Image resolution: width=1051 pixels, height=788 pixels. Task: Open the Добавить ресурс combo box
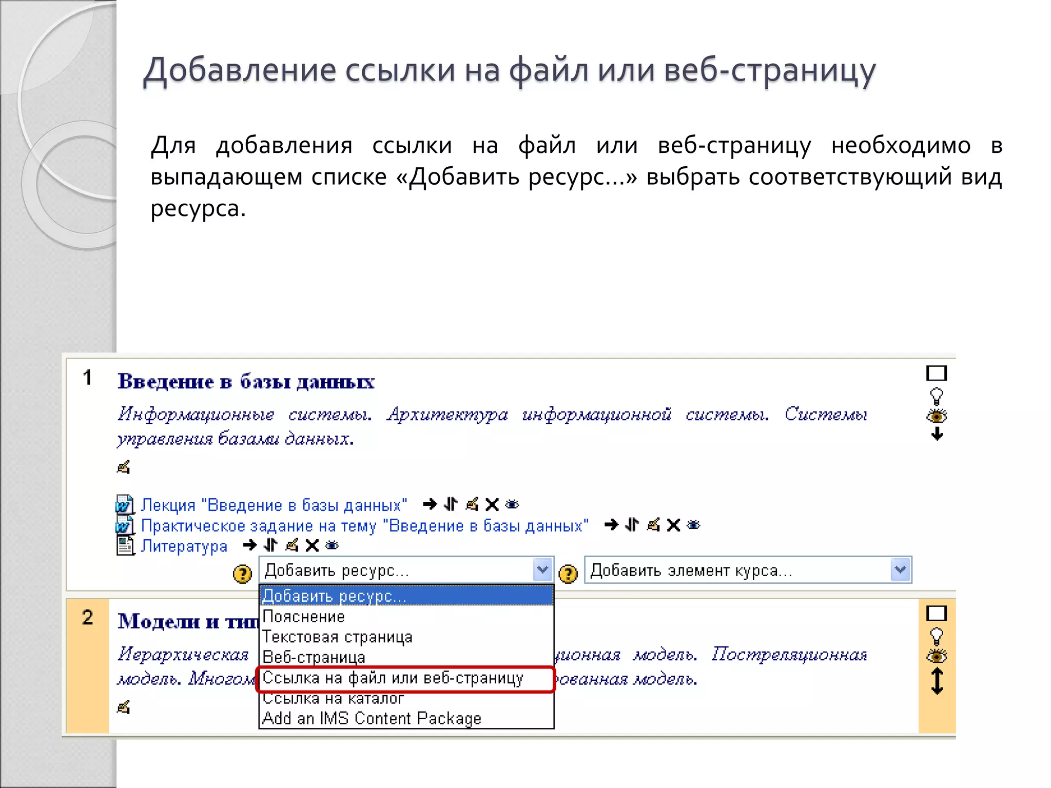[x=406, y=570]
